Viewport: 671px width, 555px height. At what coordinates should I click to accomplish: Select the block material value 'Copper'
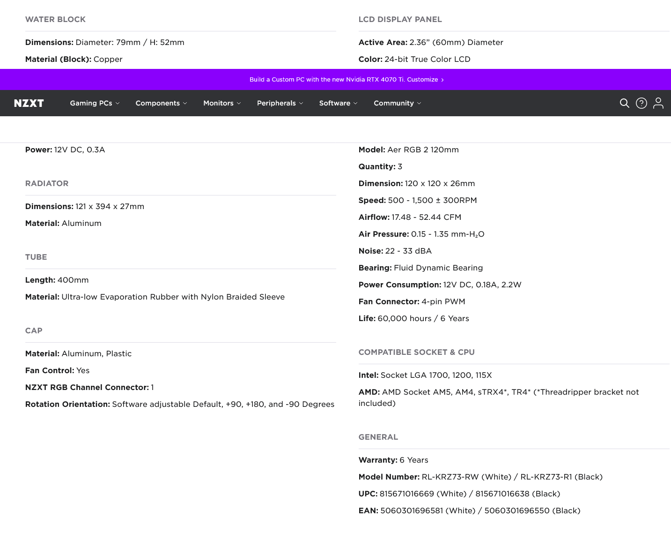108,60
